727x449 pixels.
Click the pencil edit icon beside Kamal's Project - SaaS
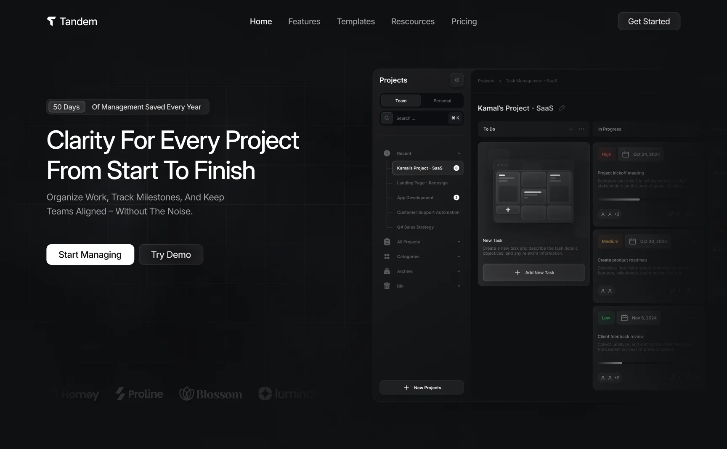pos(562,108)
